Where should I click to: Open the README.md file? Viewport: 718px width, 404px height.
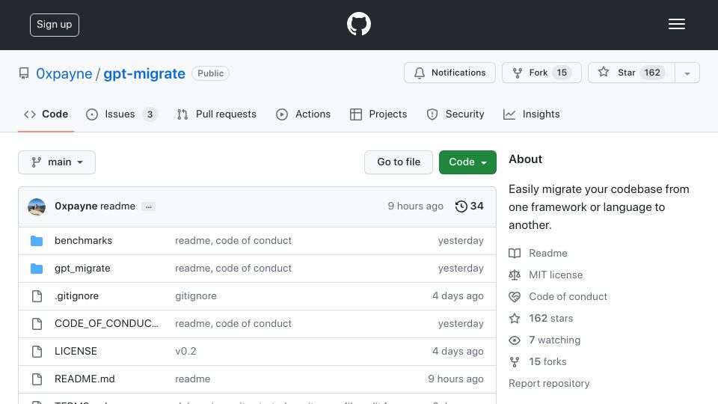[x=85, y=379]
